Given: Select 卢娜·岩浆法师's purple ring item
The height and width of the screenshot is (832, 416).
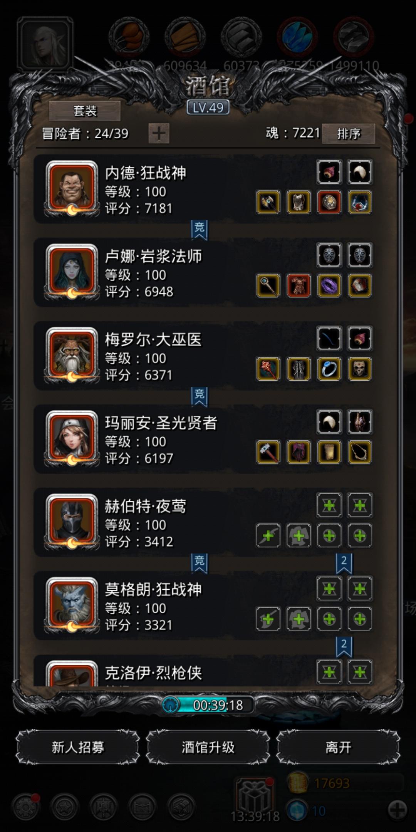Looking at the screenshot, I should click(x=329, y=286).
